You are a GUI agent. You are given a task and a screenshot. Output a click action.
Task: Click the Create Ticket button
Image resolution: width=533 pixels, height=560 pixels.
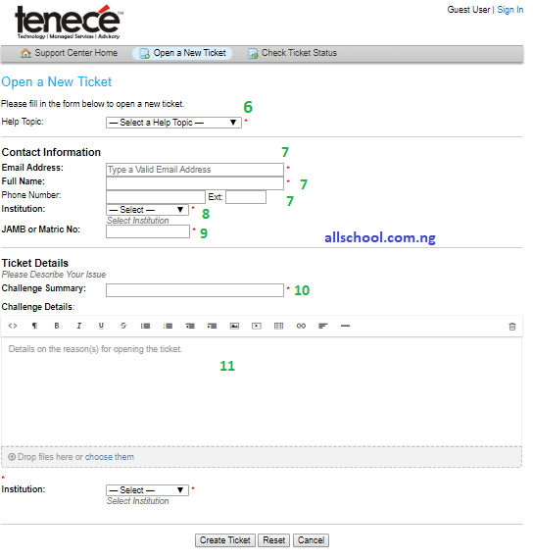click(225, 540)
